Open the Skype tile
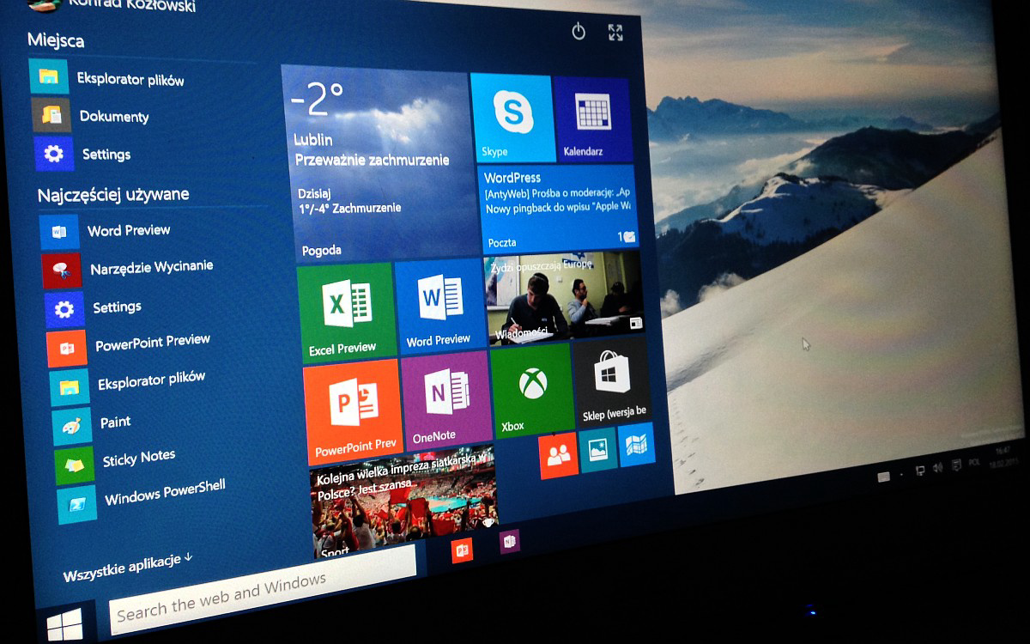1030x644 pixels. (x=512, y=118)
